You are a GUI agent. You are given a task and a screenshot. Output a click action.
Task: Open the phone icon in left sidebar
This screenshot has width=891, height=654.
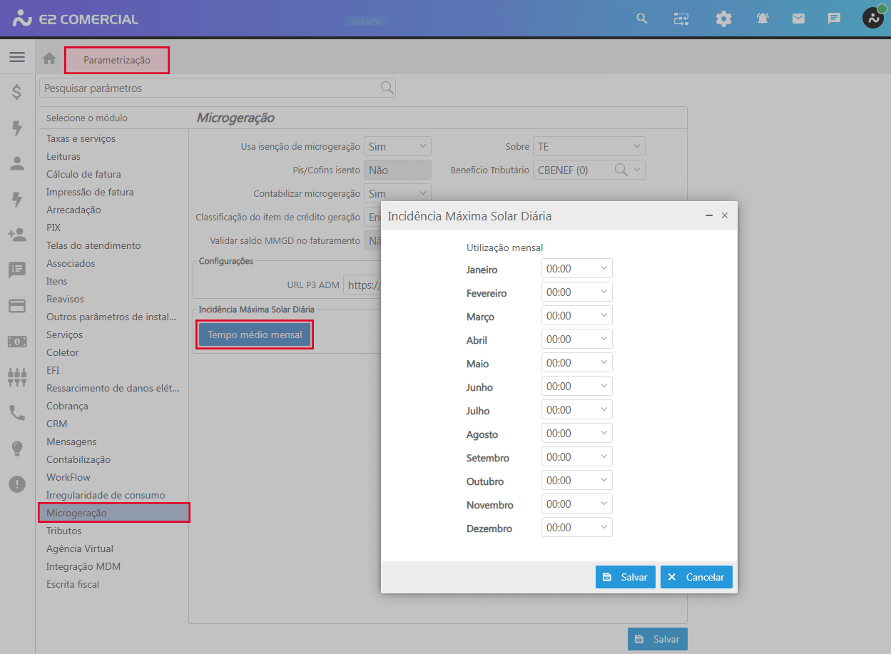pyautogui.click(x=17, y=413)
